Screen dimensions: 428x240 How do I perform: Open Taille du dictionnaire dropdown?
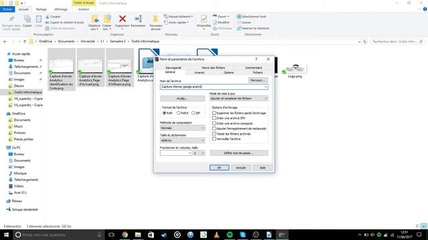(183, 141)
